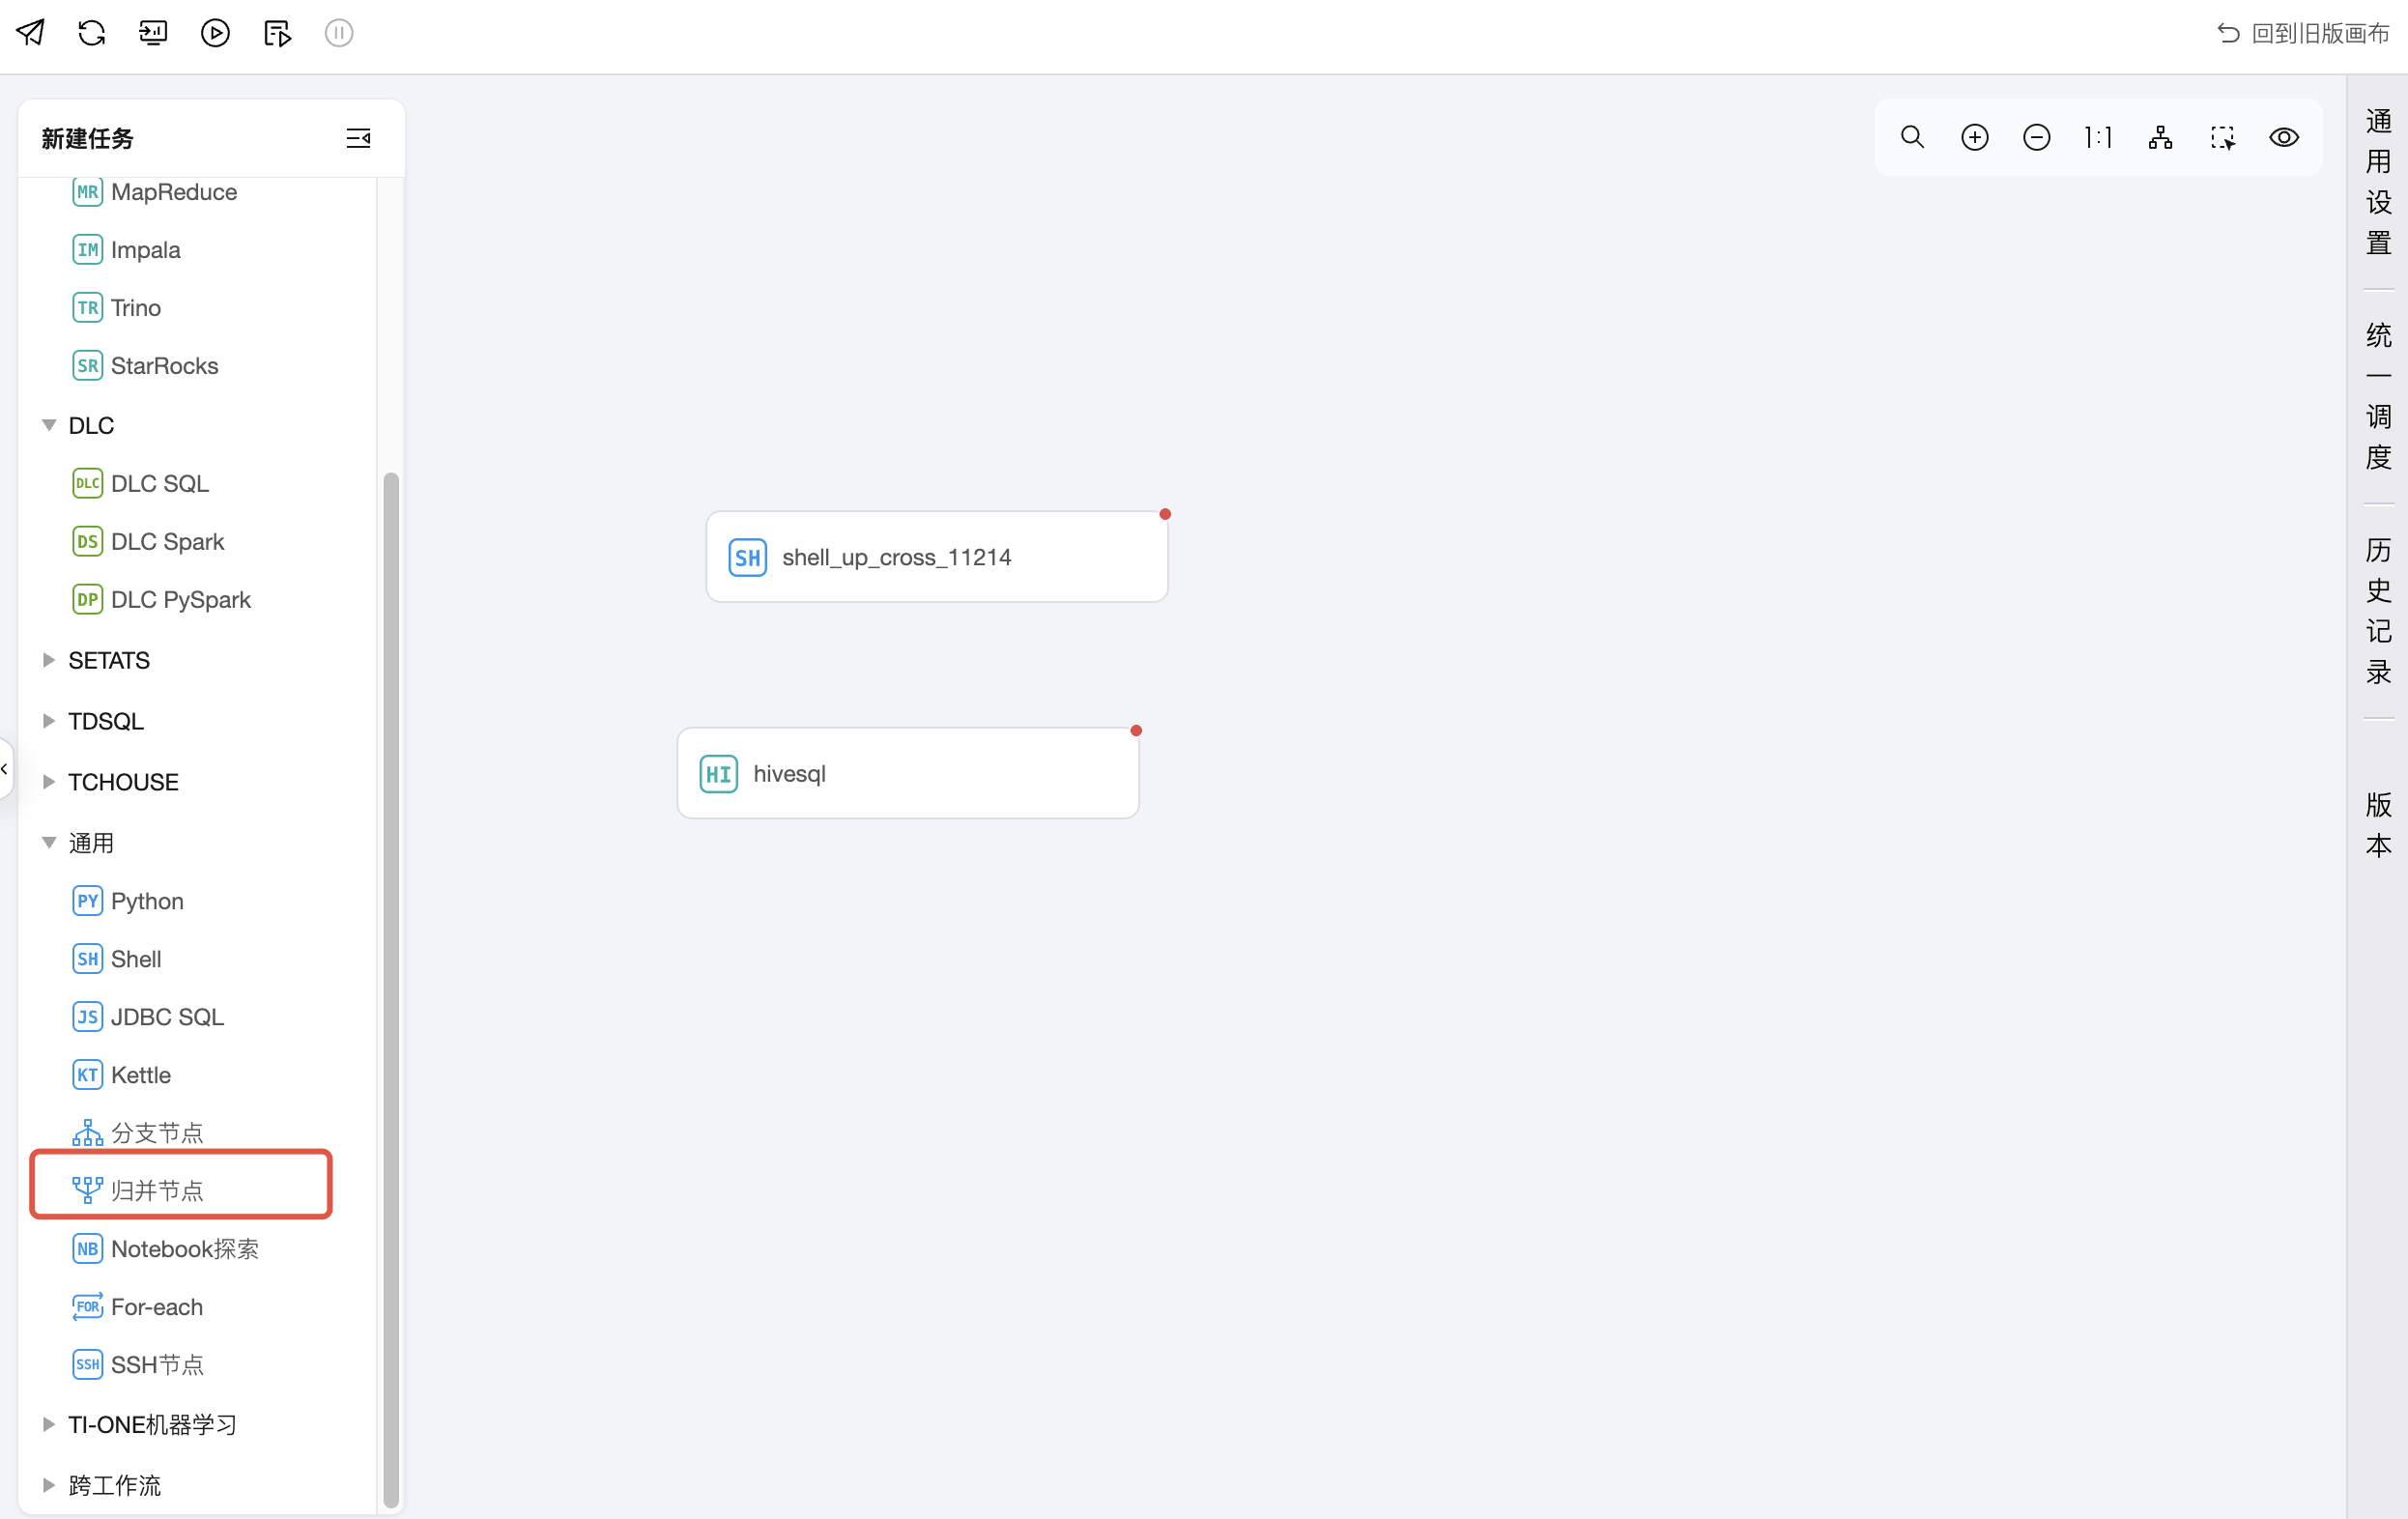Image resolution: width=2408 pixels, height=1519 pixels.
Task: Click the paused circle toolbar icon
Action: (x=339, y=33)
